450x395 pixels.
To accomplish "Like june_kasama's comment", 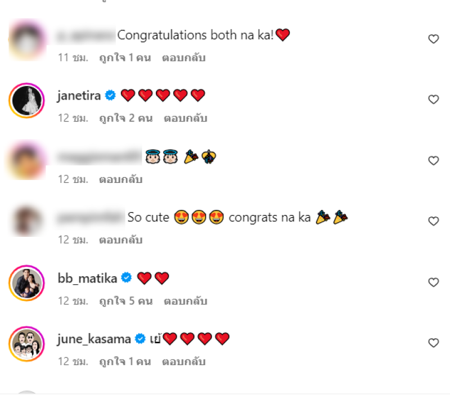I will [x=433, y=343].
